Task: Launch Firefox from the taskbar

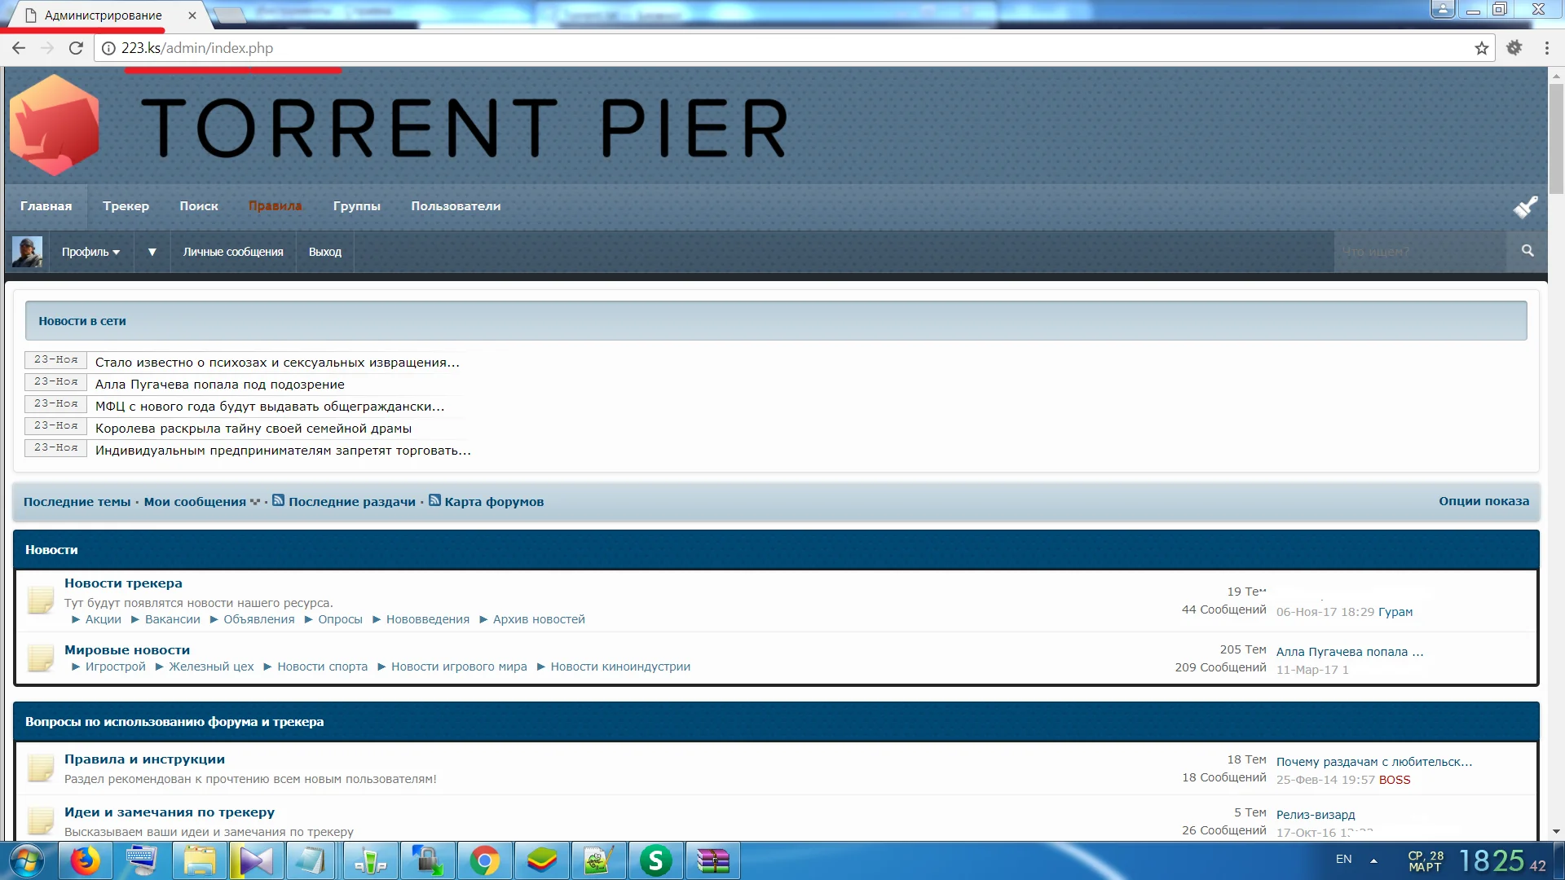Action: (85, 860)
